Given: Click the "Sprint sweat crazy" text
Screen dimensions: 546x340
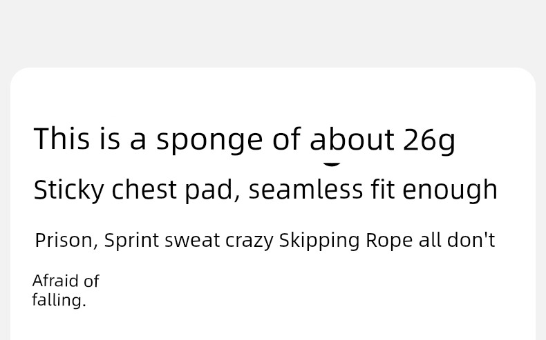Looking at the screenshot, I should click(x=189, y=241).
